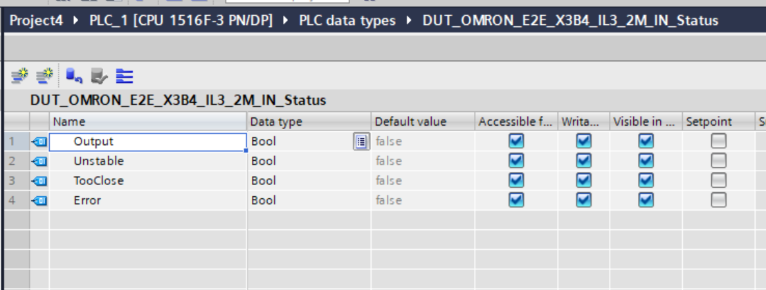Open data type picker for Output row
This screenshot has width=766, height=290.
[x=361, y=142]
